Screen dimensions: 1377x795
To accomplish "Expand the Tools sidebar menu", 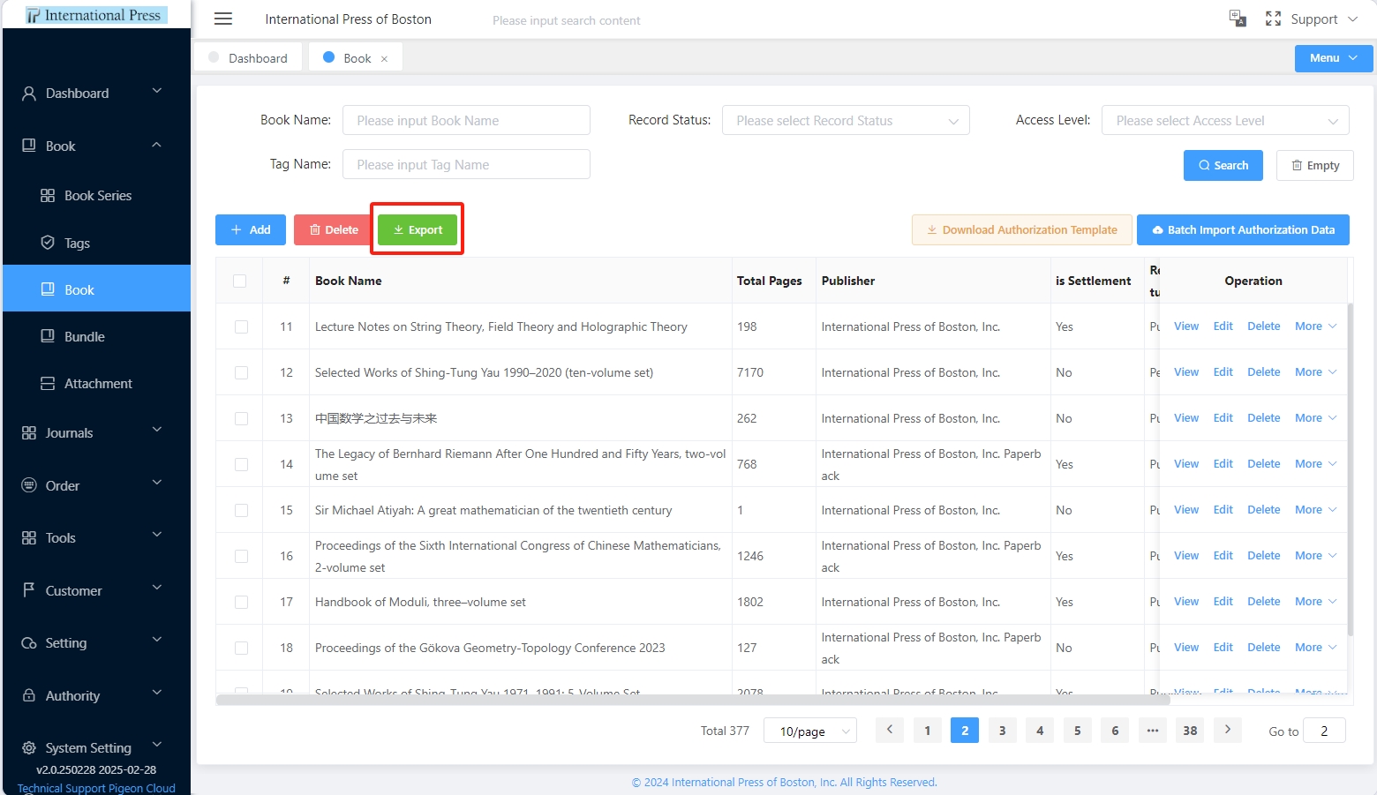I will coord(95,537).
